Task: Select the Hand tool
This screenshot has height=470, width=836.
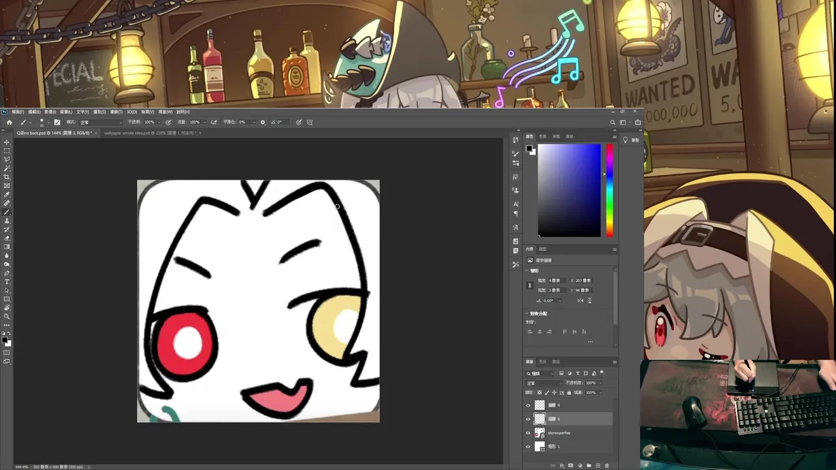Action: click(7, 308)
